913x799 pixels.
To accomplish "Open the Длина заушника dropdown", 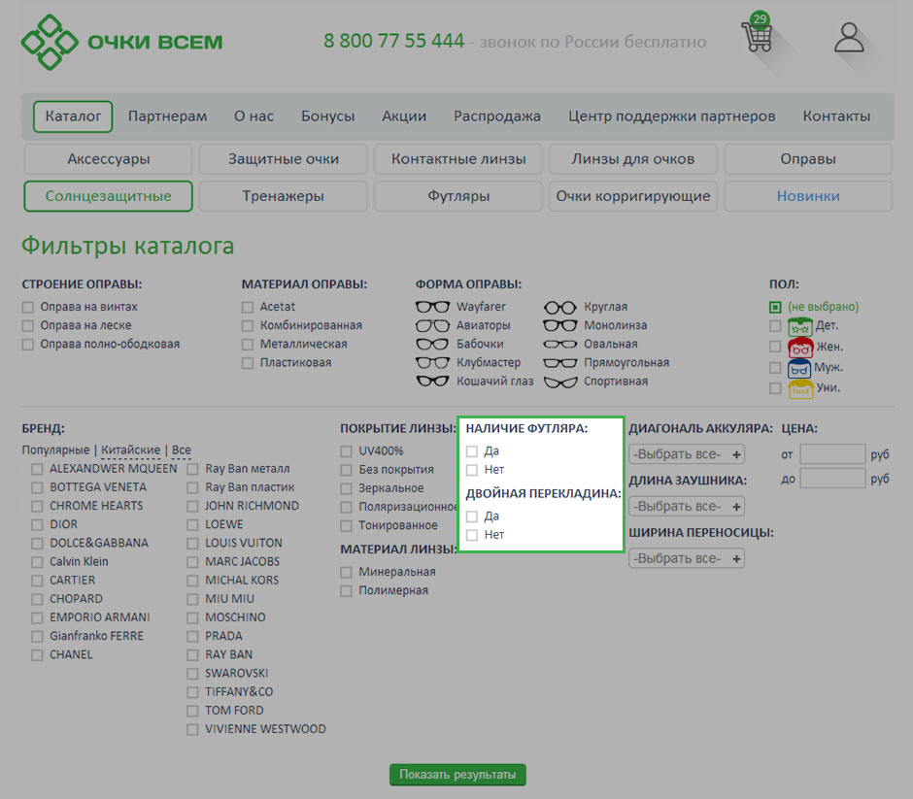I will (x=687, y=506).
